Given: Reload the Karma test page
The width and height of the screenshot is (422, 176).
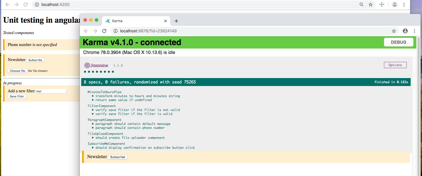Looking at the screenshot, I should pyautogui.click(x=104, y=31).
